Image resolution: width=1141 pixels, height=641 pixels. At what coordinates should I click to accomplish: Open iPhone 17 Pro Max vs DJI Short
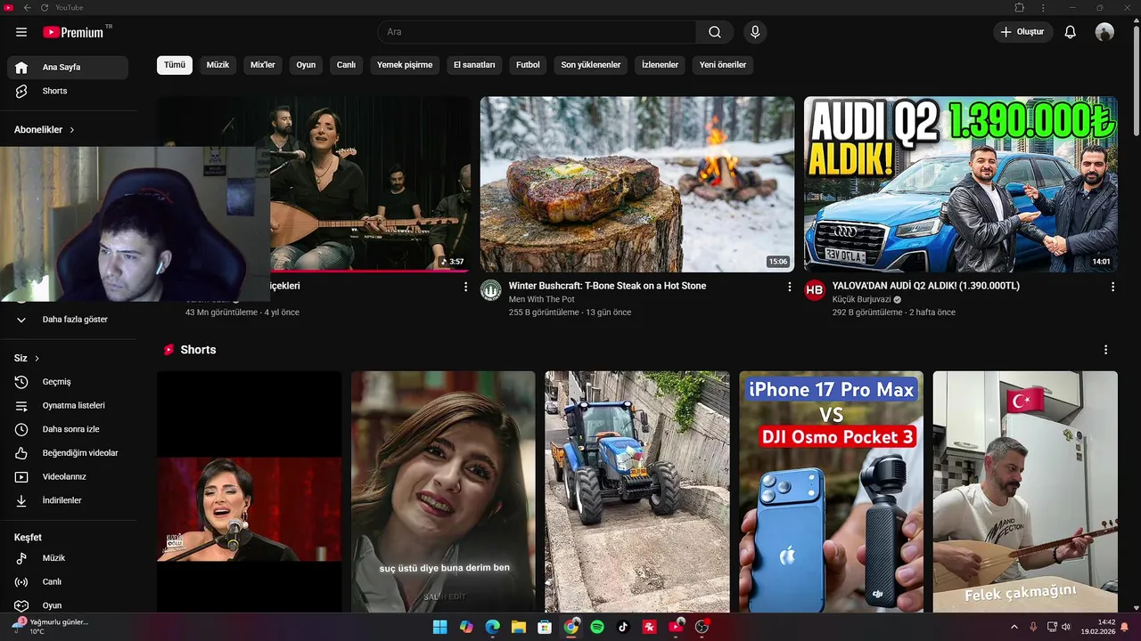831,491
